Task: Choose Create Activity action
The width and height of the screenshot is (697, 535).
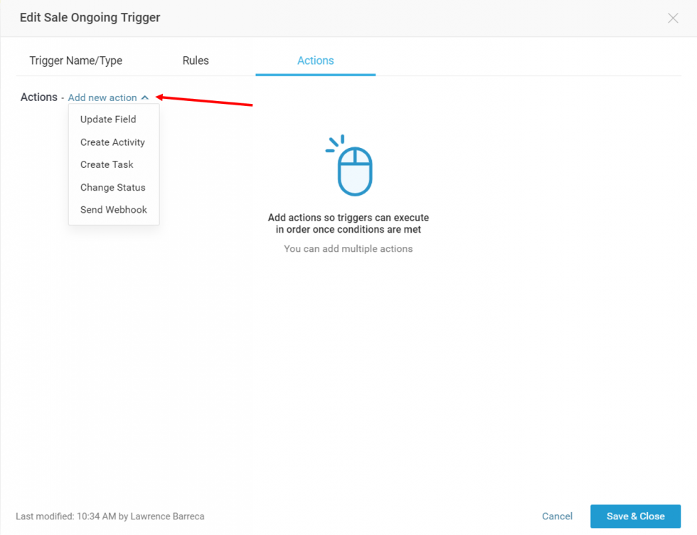Action: (112, 142)
